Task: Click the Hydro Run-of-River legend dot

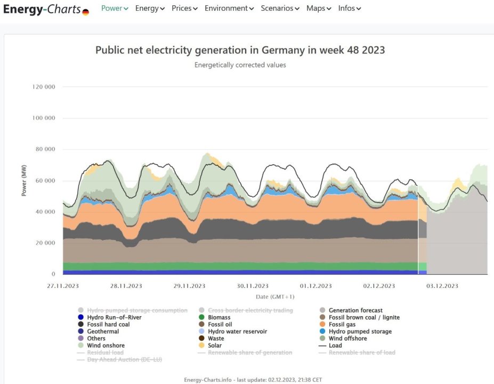Action: coord(80,317)
